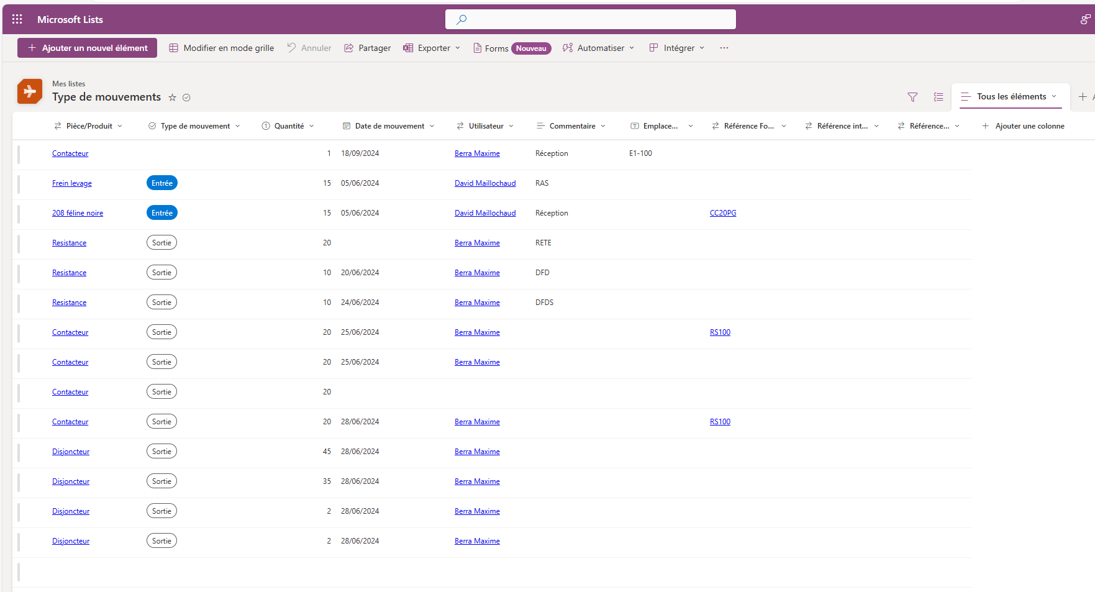Expand the Quantité column chevron

pos(312,126)
